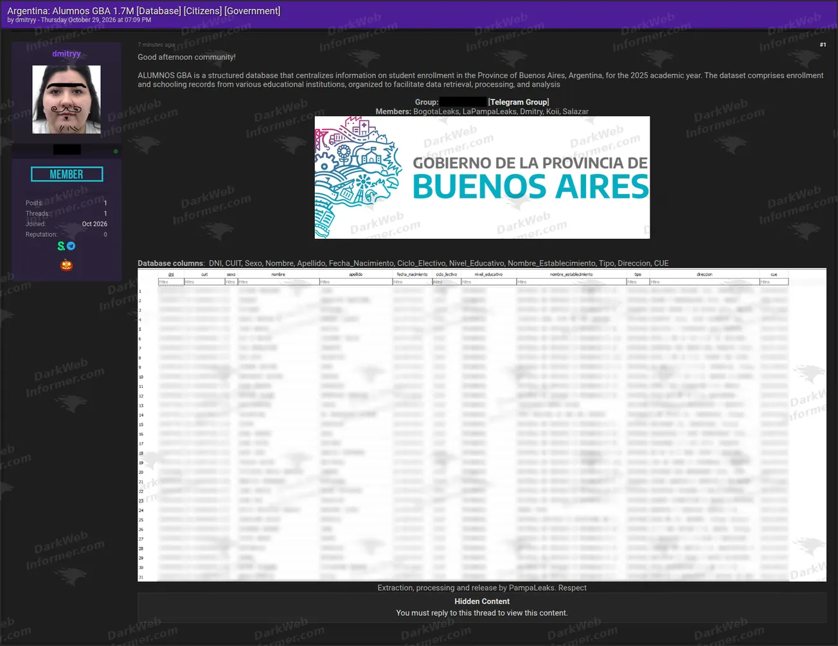Click the nivel_educativo column header
The height and width of the screenshot is (646, 838).
[488, 274]
